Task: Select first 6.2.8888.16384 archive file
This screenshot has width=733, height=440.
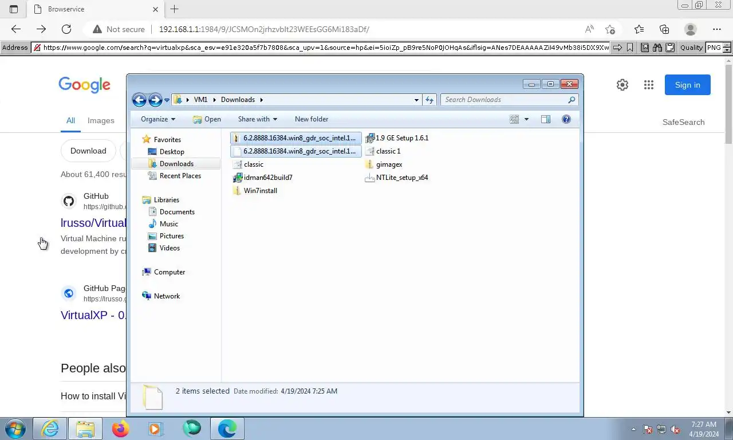Action: click(x=296, y=138)
